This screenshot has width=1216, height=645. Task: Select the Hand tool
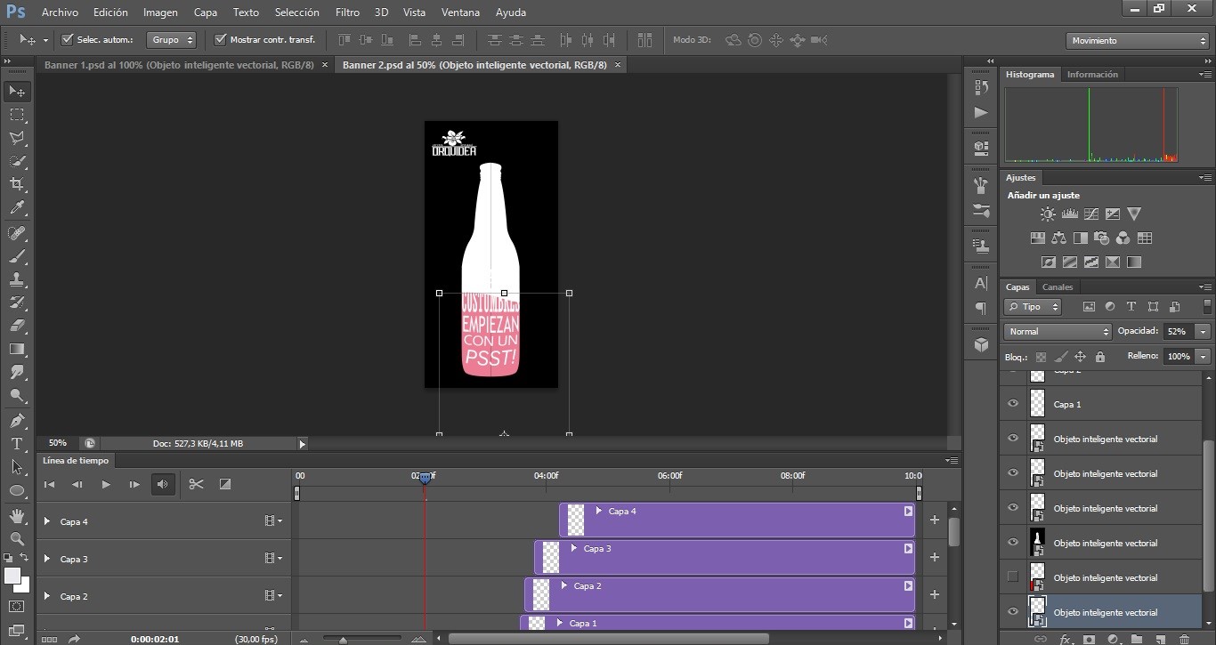tap(17, 515)
